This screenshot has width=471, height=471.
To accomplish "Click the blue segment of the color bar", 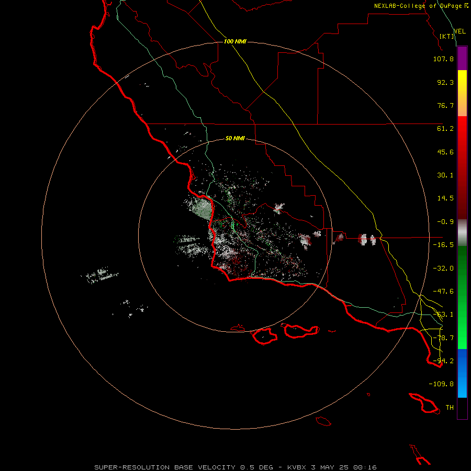I will pyautogui.click(x=462, y=373).
